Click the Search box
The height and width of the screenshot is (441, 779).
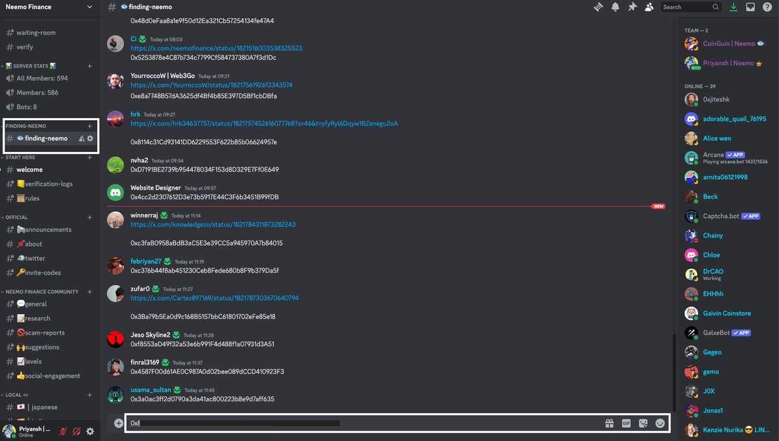coord(691,7)
